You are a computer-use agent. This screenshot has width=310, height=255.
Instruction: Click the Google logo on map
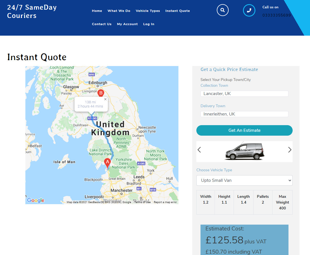point(36,200)
